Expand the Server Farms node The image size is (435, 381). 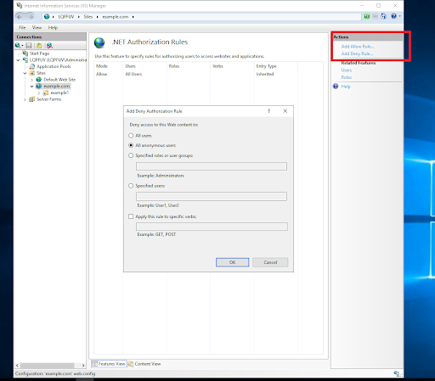[25, 99]
